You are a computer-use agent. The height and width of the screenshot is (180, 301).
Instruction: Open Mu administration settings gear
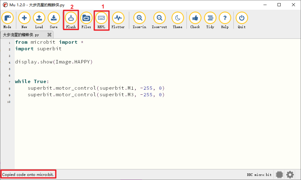coord(290,175)
